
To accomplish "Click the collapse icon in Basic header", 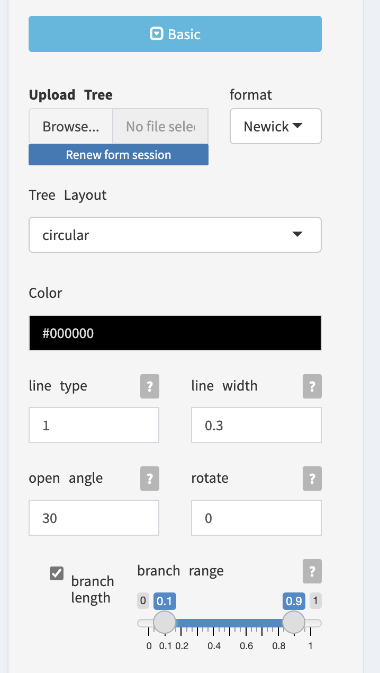I will 157,34.
